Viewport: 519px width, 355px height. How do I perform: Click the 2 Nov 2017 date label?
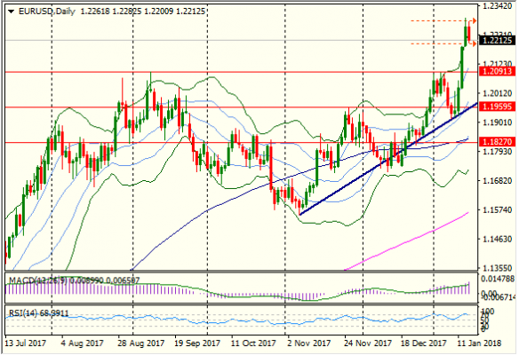[x=308, y=343]
